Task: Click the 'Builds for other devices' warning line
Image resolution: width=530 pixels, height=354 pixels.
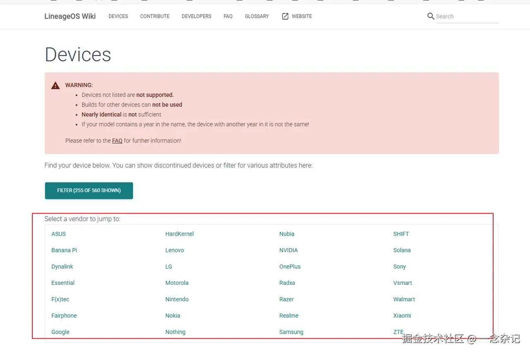Action: [132, 105]
